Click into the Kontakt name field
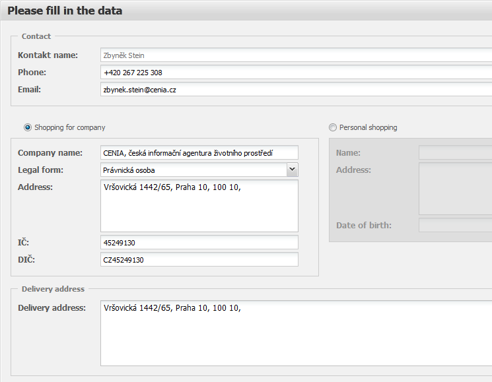The height and width of the screenshot is (382, 492). 297,55
